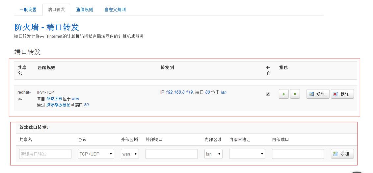Open the 内部区域 lan dropdown

(x=214, y=154)
